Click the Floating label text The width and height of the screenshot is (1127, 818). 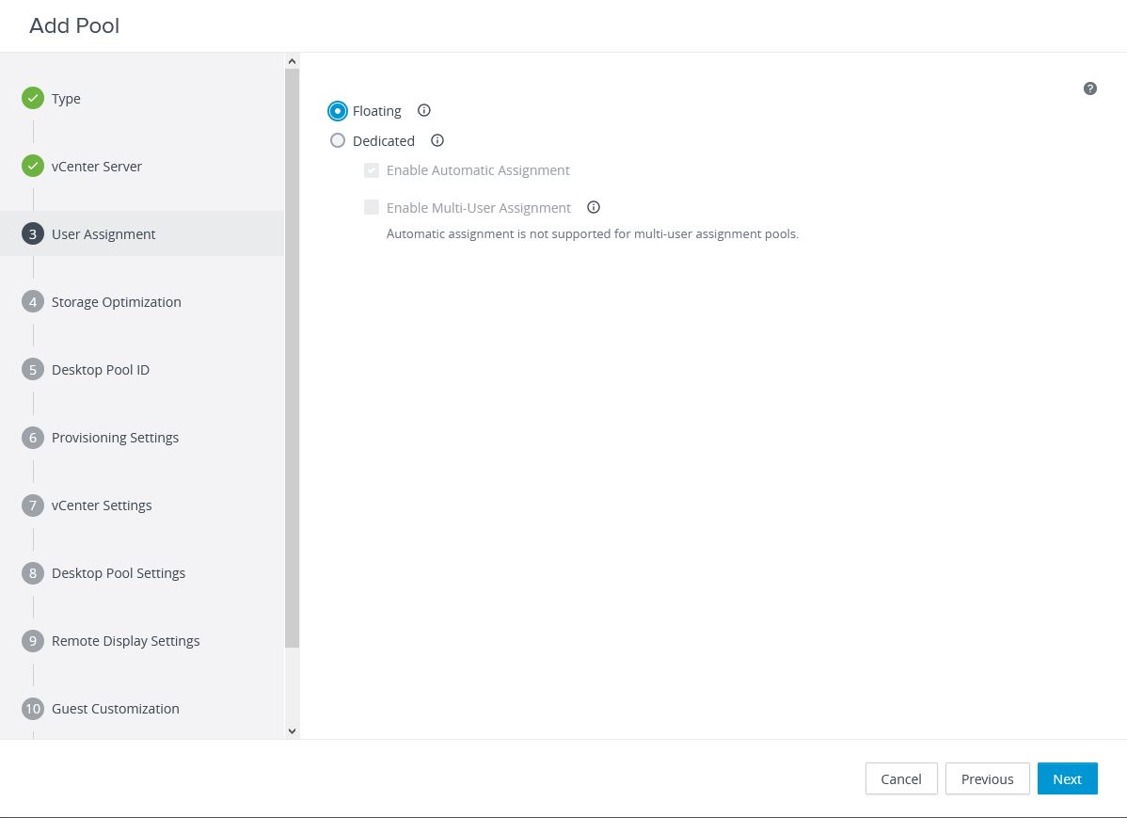pos(376,111)
